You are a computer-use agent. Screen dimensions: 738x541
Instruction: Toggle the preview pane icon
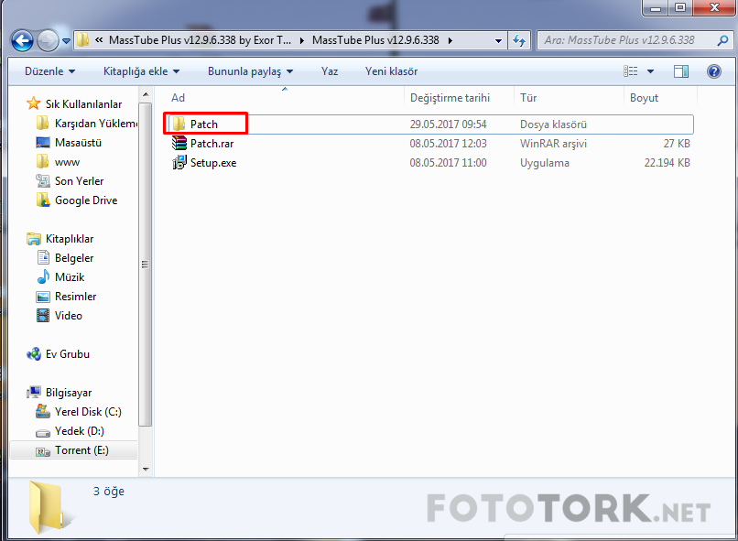coord(681,71)
